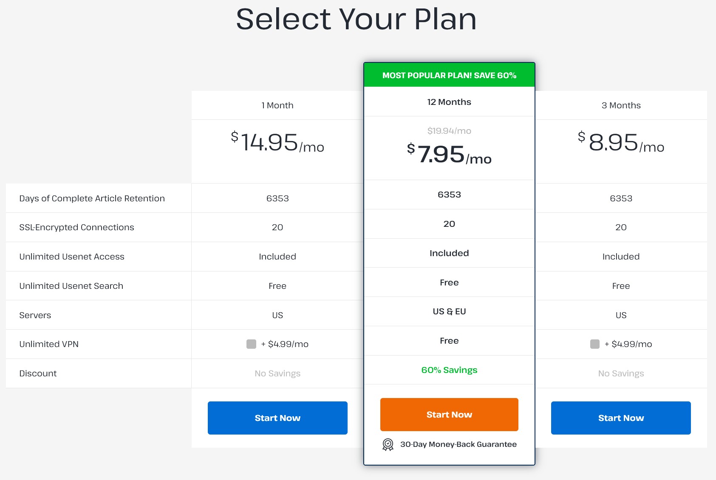Click the SSL-Encrypted Connections row label
The image size is (716, 480).
tap(76, 227)
